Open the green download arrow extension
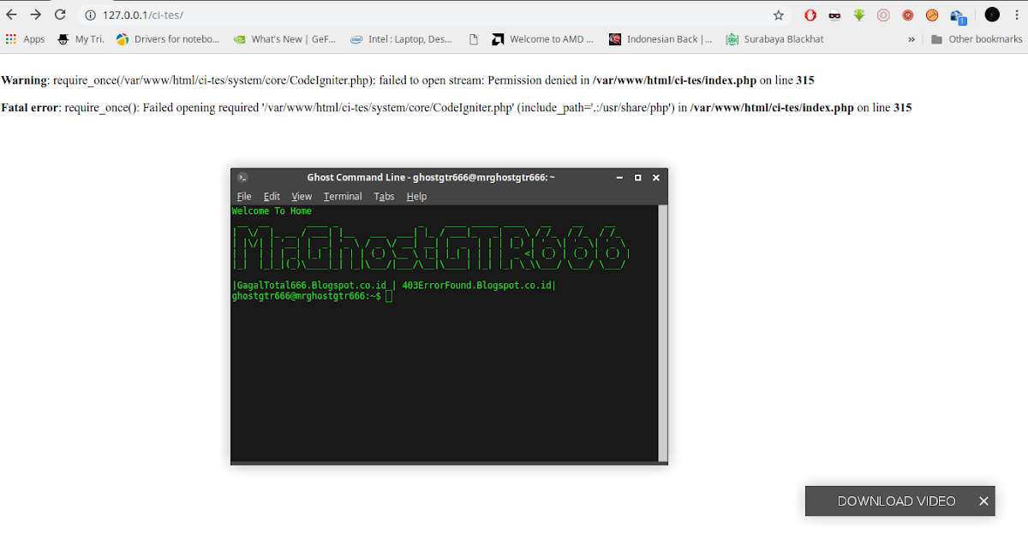This screenshot has width=1028, height=539. point(858,15)
